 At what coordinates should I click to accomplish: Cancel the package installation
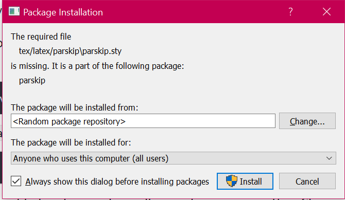(x=307, y=181)
